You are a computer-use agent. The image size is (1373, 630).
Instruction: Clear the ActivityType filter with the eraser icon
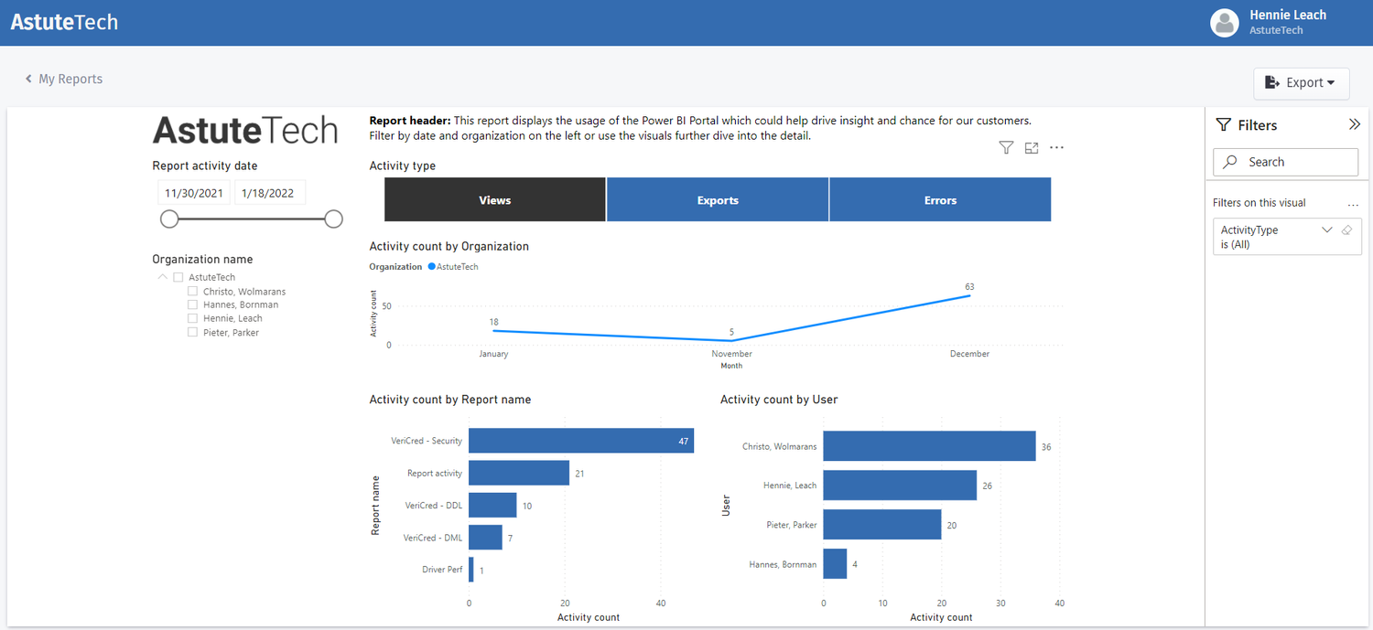coord(1346,230)
